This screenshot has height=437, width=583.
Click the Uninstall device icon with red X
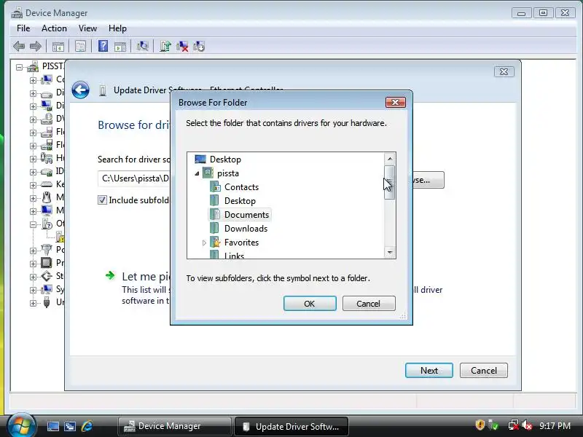182,46
